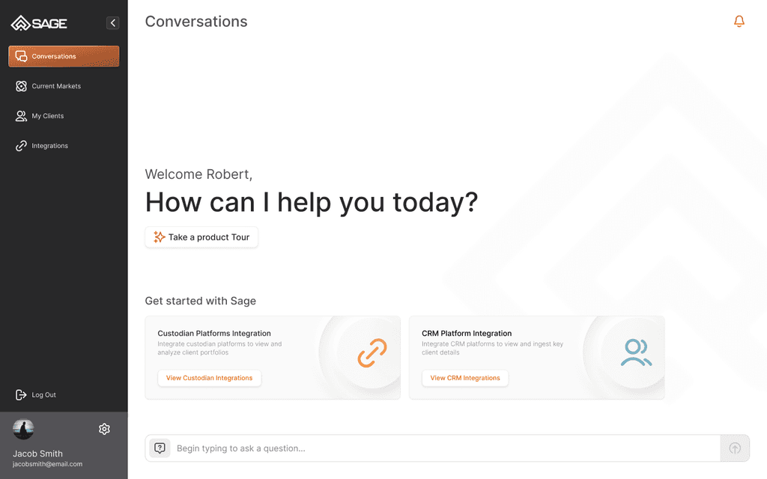Click the Log Out icon in the sidebar
The height and width of the screenshot is (479, 767).
pos(21,394)
